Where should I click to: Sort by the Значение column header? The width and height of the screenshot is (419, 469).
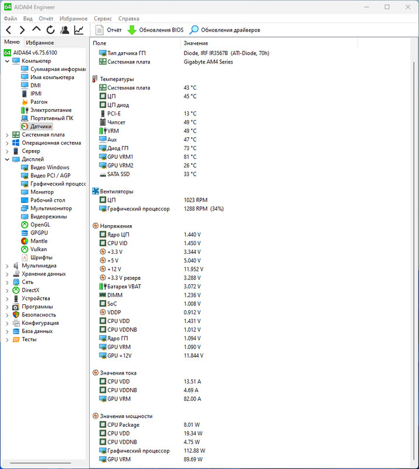(x=269, y=43)
